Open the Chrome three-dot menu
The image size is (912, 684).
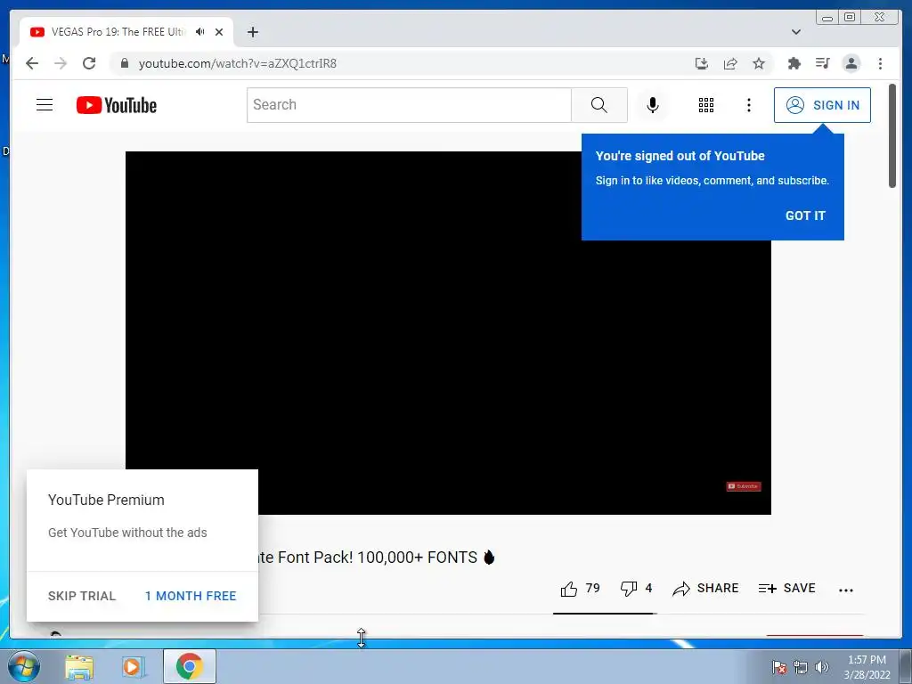click(x=880, y=63)
